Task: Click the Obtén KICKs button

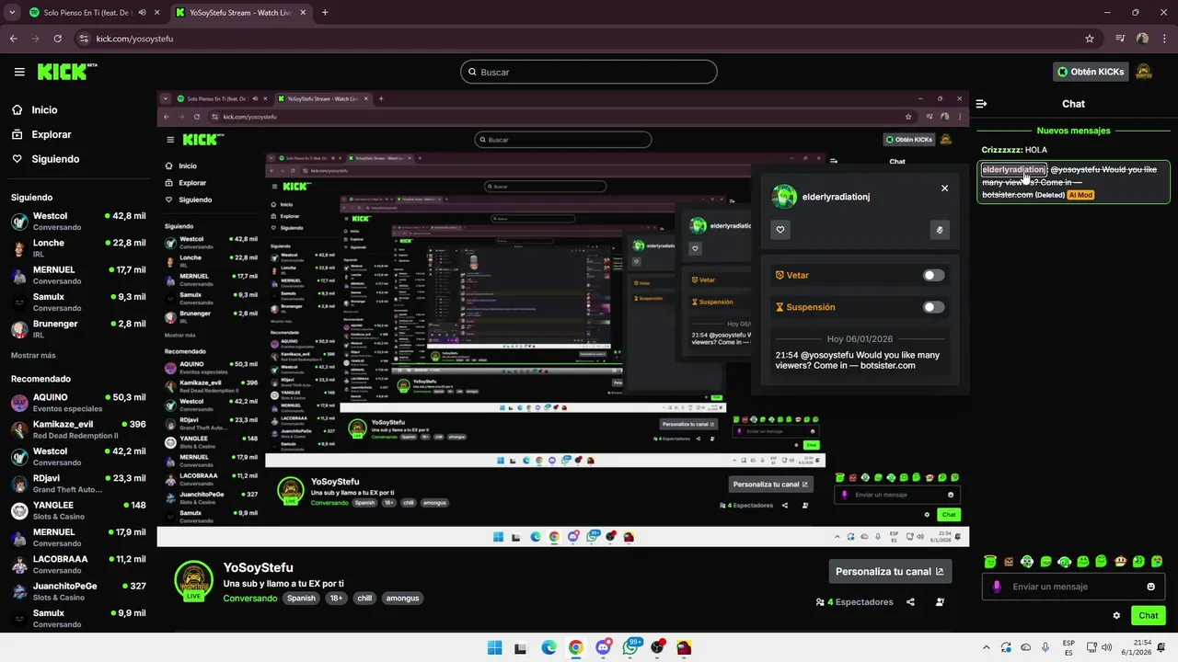Action: click(1091, 72)
